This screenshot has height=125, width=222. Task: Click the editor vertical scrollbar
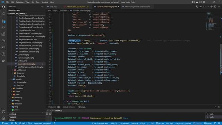[221, 59]
